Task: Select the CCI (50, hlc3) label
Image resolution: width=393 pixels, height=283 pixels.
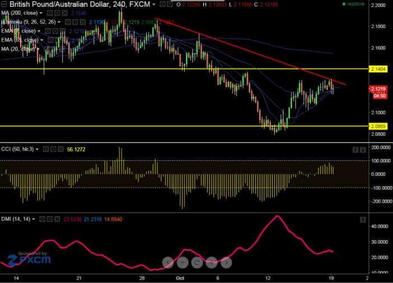Action: (17, 149)
